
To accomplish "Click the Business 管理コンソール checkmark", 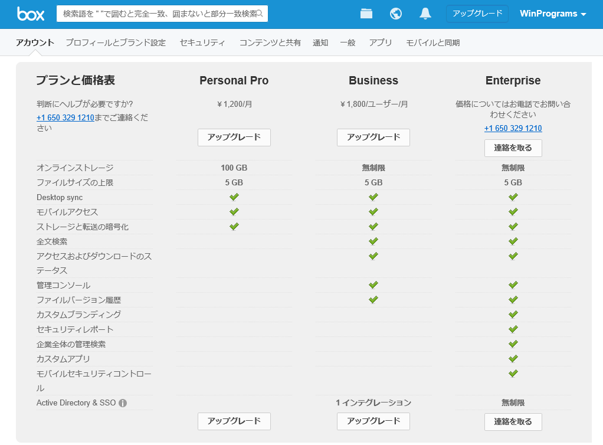I will (x=373, y=284).
